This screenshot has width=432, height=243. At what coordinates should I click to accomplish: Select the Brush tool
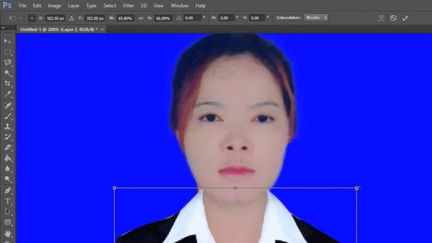pos(7,116)
